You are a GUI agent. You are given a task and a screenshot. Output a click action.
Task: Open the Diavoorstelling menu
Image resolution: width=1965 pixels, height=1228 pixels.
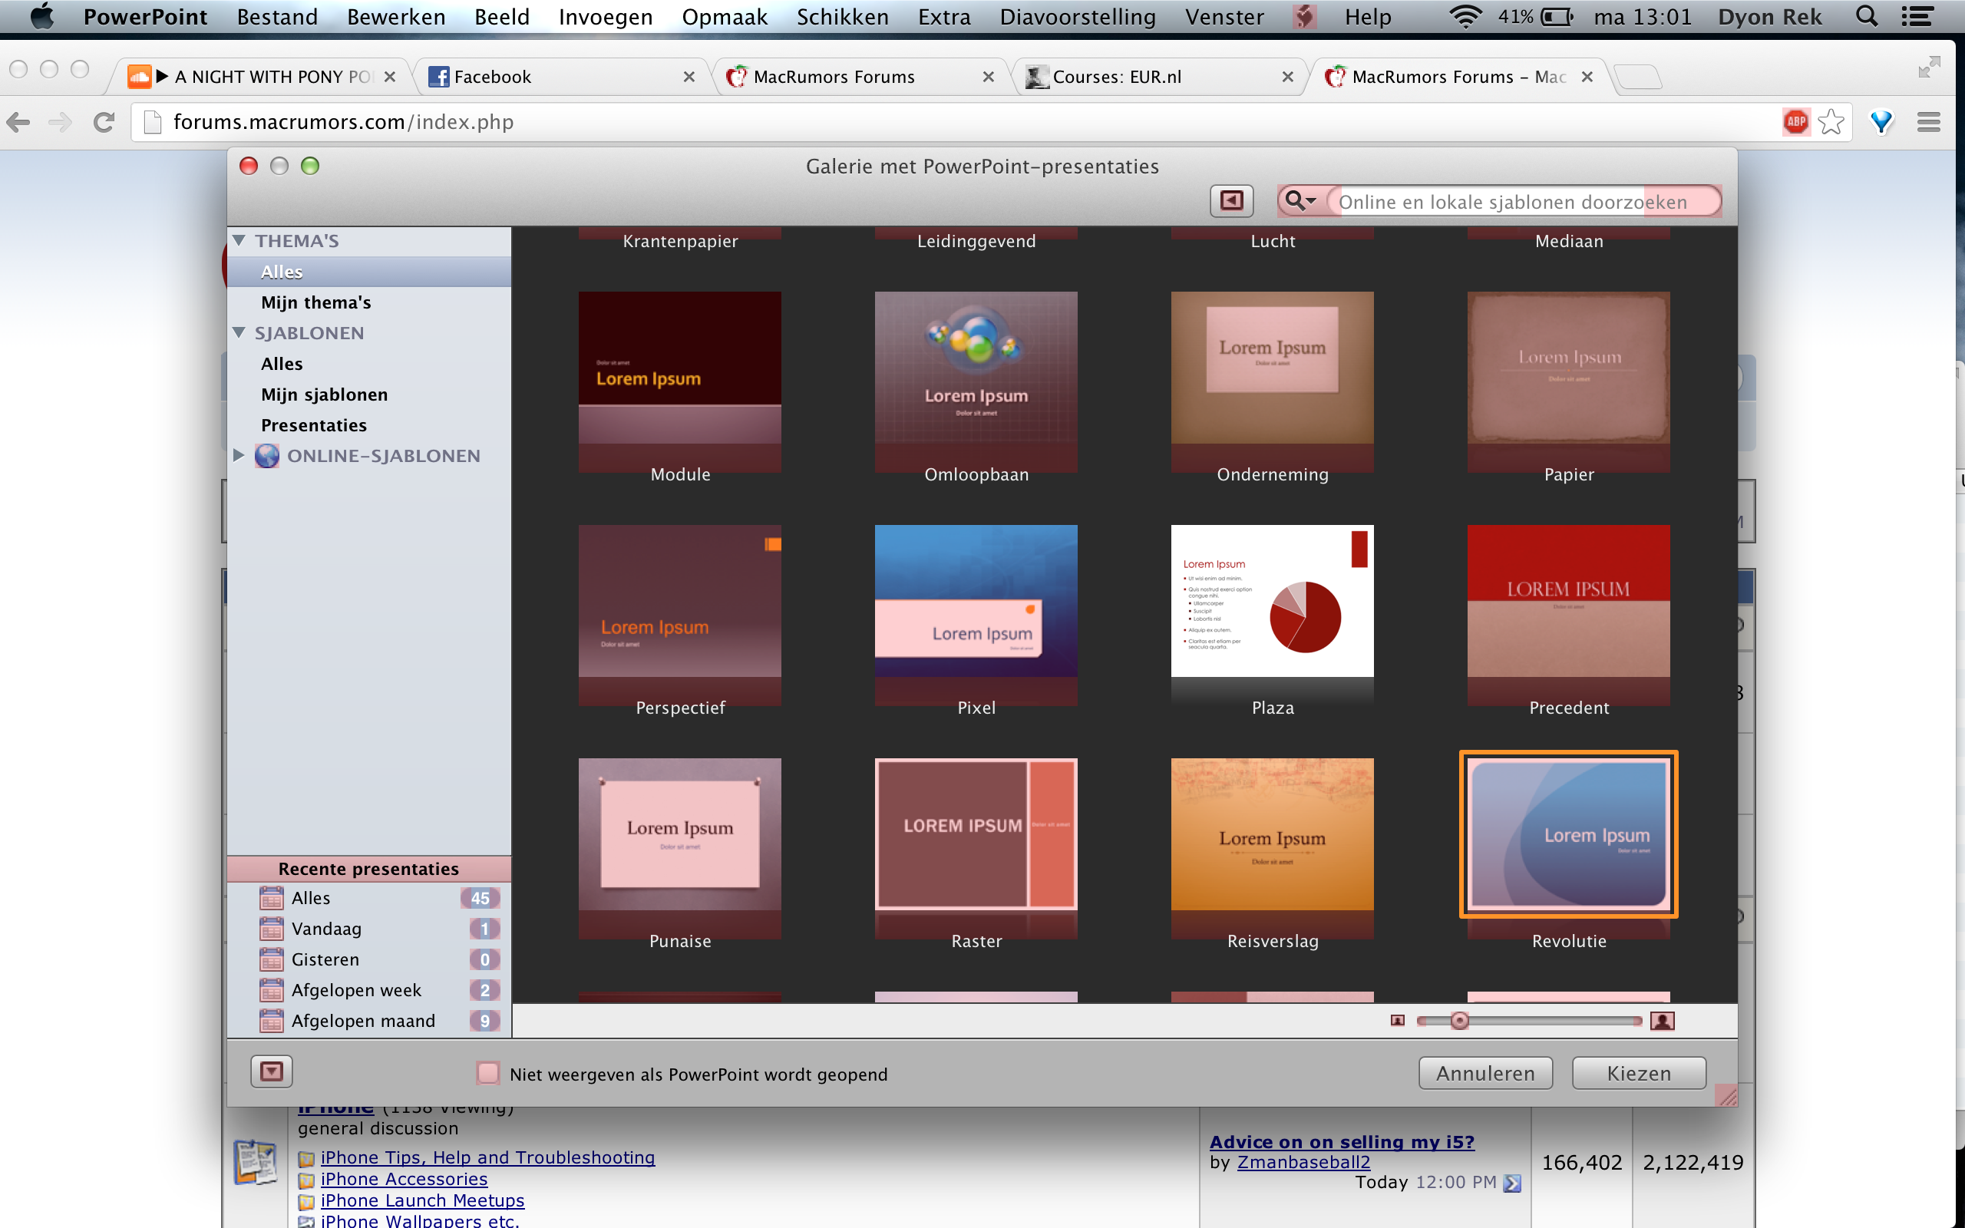click(x=1078, y=17)
